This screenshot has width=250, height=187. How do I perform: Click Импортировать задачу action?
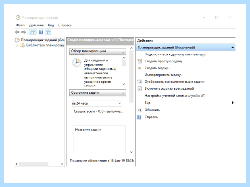point(164,75)
